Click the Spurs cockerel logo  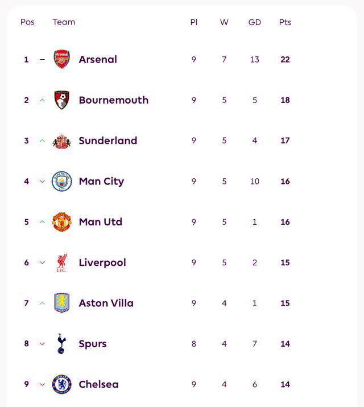click(x=61, y=344)
